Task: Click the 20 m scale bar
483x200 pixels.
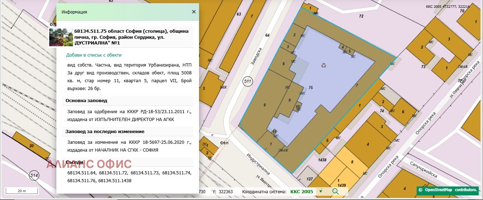Action: tap(22, 191)
